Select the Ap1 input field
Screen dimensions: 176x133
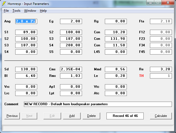click(71, 87)
